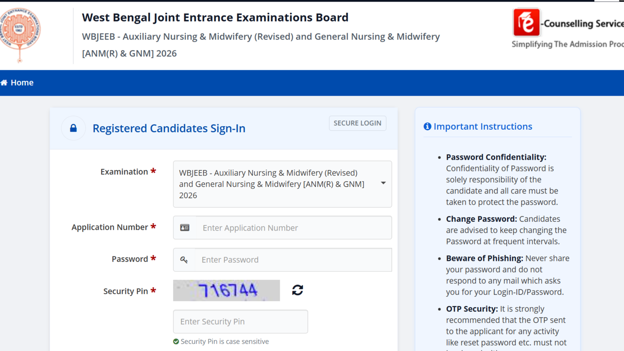Screen dimensions: 624x351
Task: Click the Simplifying The Admission tagline
Action: point(567,44)
